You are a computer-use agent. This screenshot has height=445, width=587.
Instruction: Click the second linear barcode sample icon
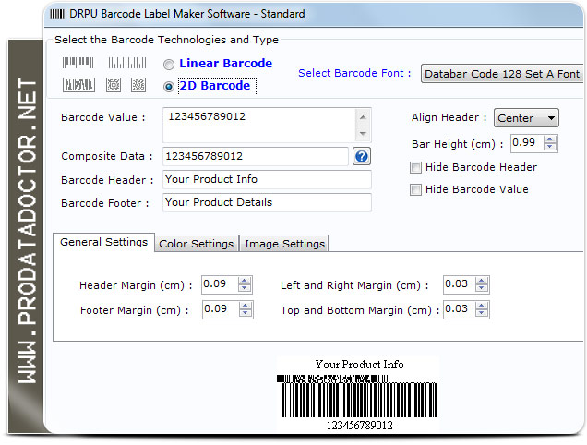[127, 63]
